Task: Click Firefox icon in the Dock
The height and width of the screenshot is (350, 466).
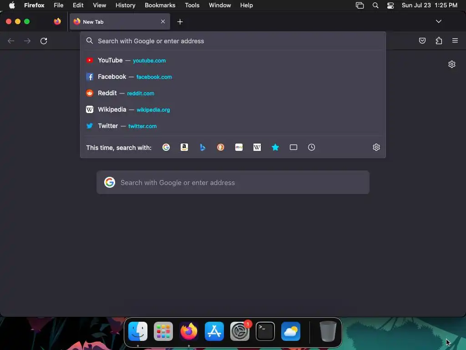Action: [189, 331]
